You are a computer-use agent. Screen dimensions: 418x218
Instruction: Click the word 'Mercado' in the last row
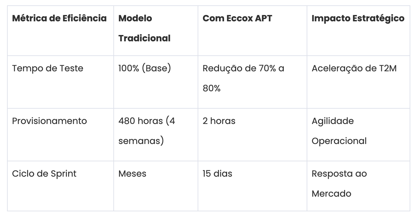tap(331, 194)
